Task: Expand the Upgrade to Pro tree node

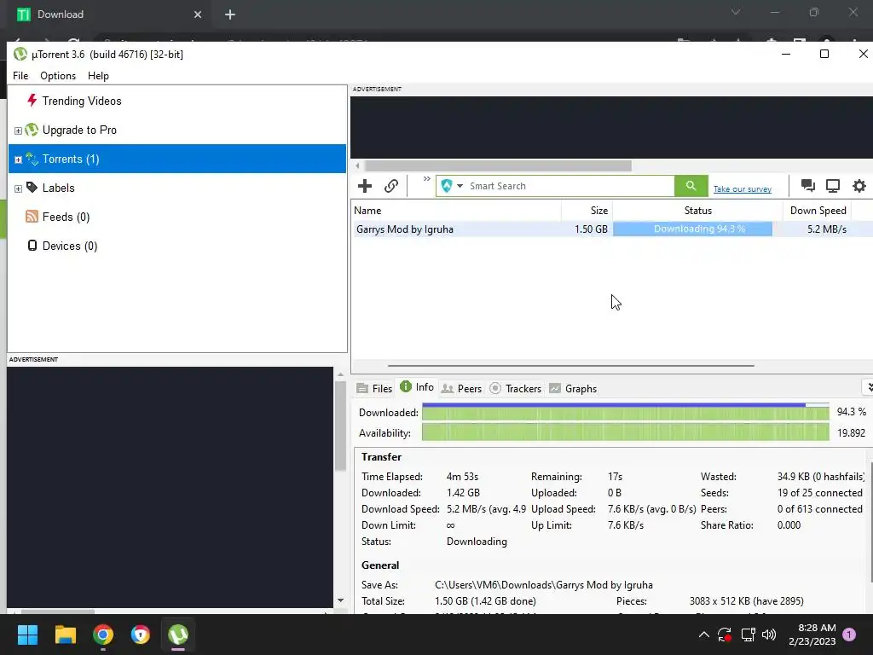Action: [x=18, y=130]
